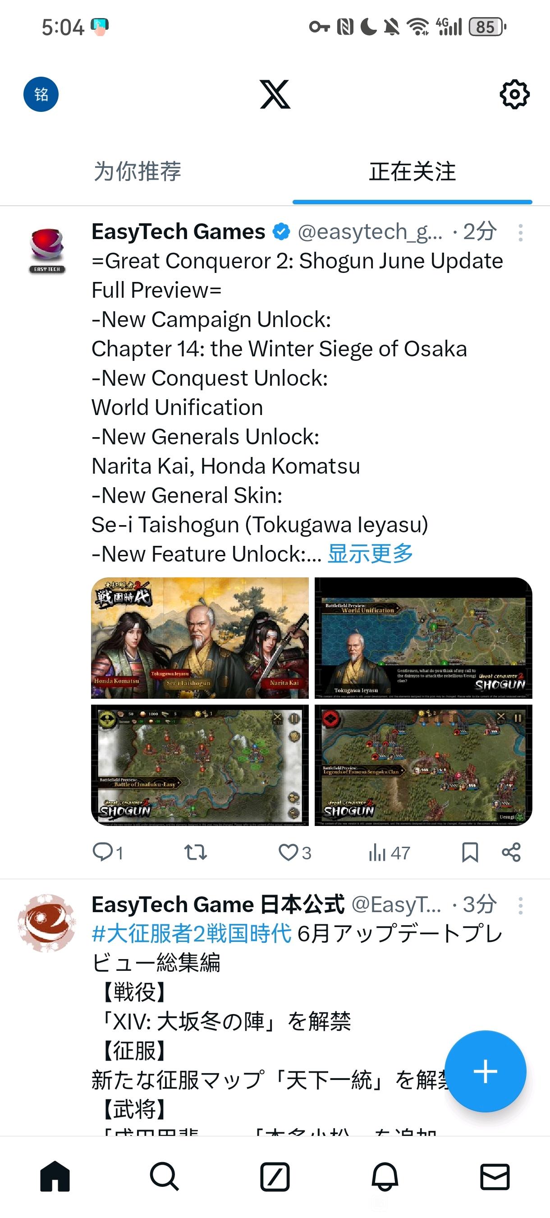Screen dimensions: 550x1218
Task: Compose a new post with plus button
Action: pyautogui.click(x=485, y=1071)
